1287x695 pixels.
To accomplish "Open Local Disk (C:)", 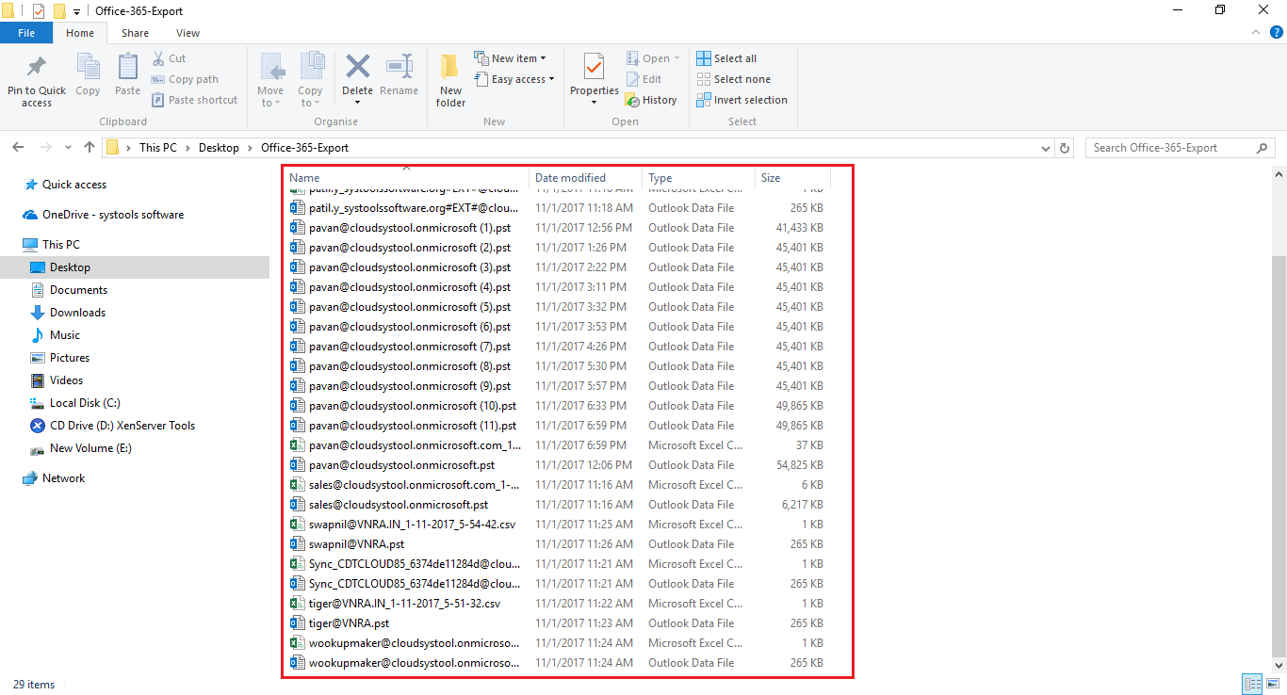I will point(85,403).
